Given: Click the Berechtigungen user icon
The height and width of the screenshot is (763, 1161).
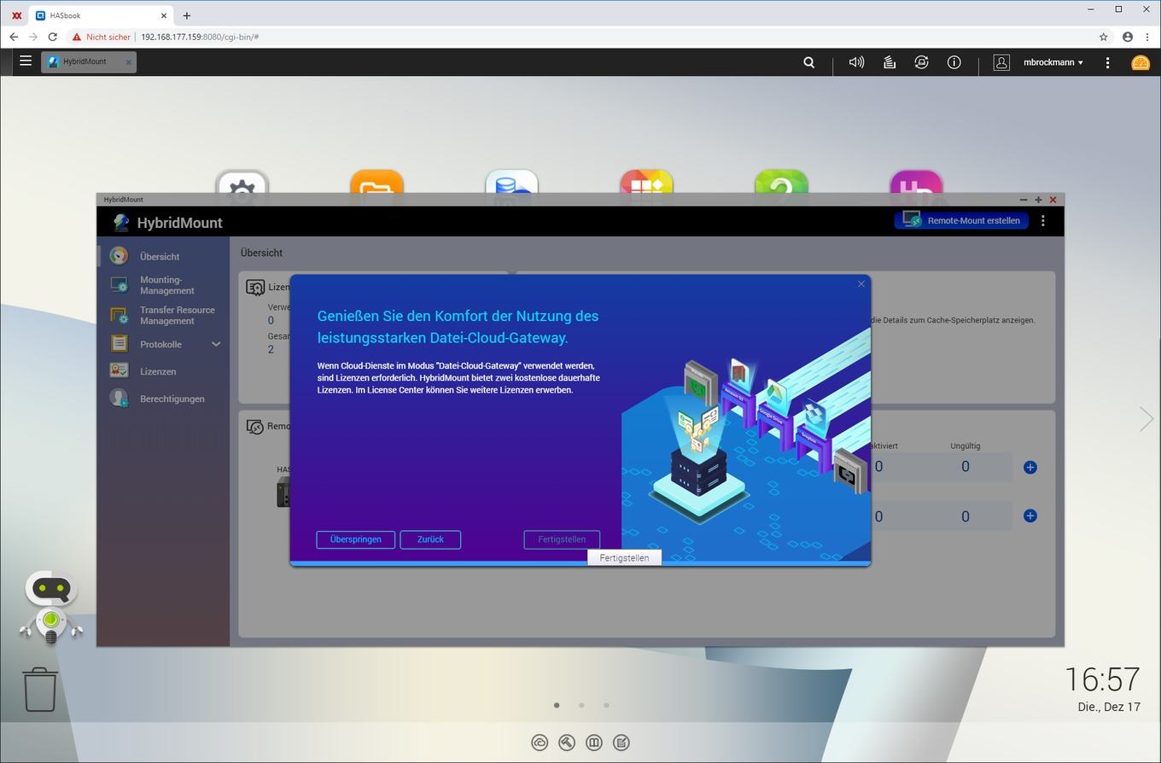Looking at the screenshot, I should [119, 399].
